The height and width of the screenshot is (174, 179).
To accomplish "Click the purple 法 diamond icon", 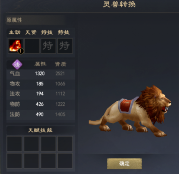I will [17, 64].
